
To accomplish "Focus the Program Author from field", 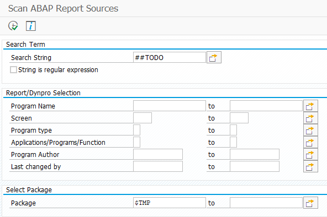I will (x=158, y=154).
